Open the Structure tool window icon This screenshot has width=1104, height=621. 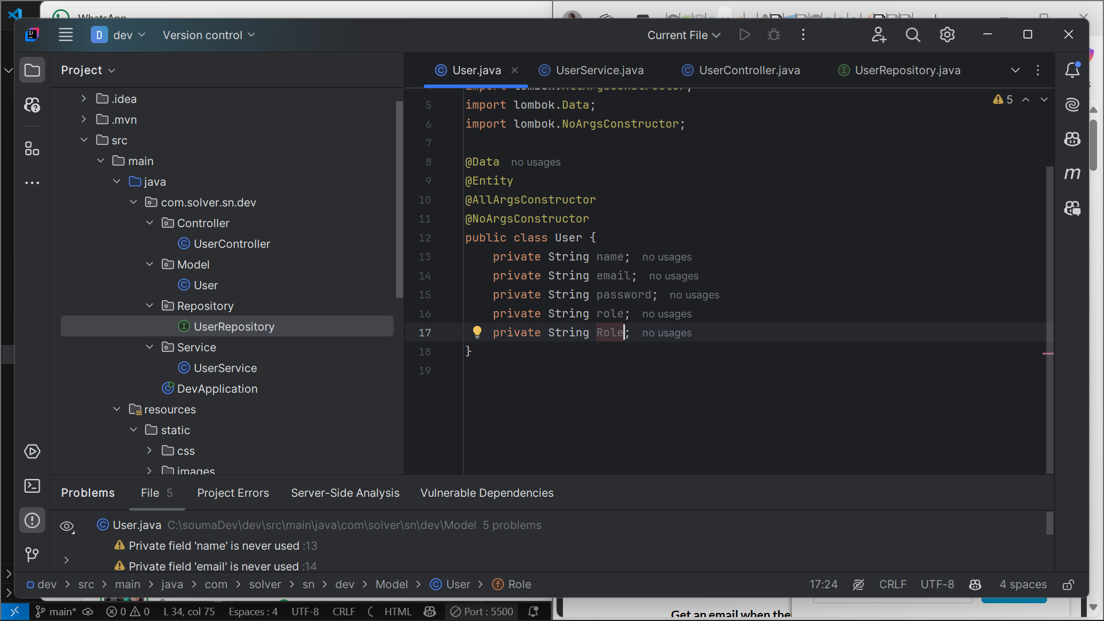pos(32,149)
